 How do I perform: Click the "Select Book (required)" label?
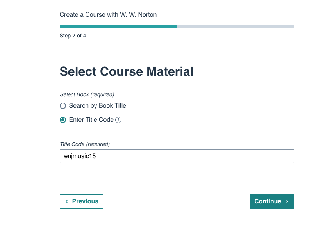(87, 94)
